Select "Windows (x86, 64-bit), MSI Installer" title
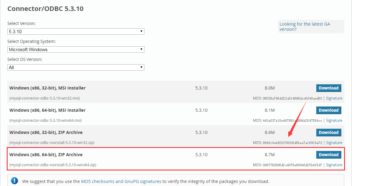Viewport: 366px width, 186px height. [x=48, y=110]
